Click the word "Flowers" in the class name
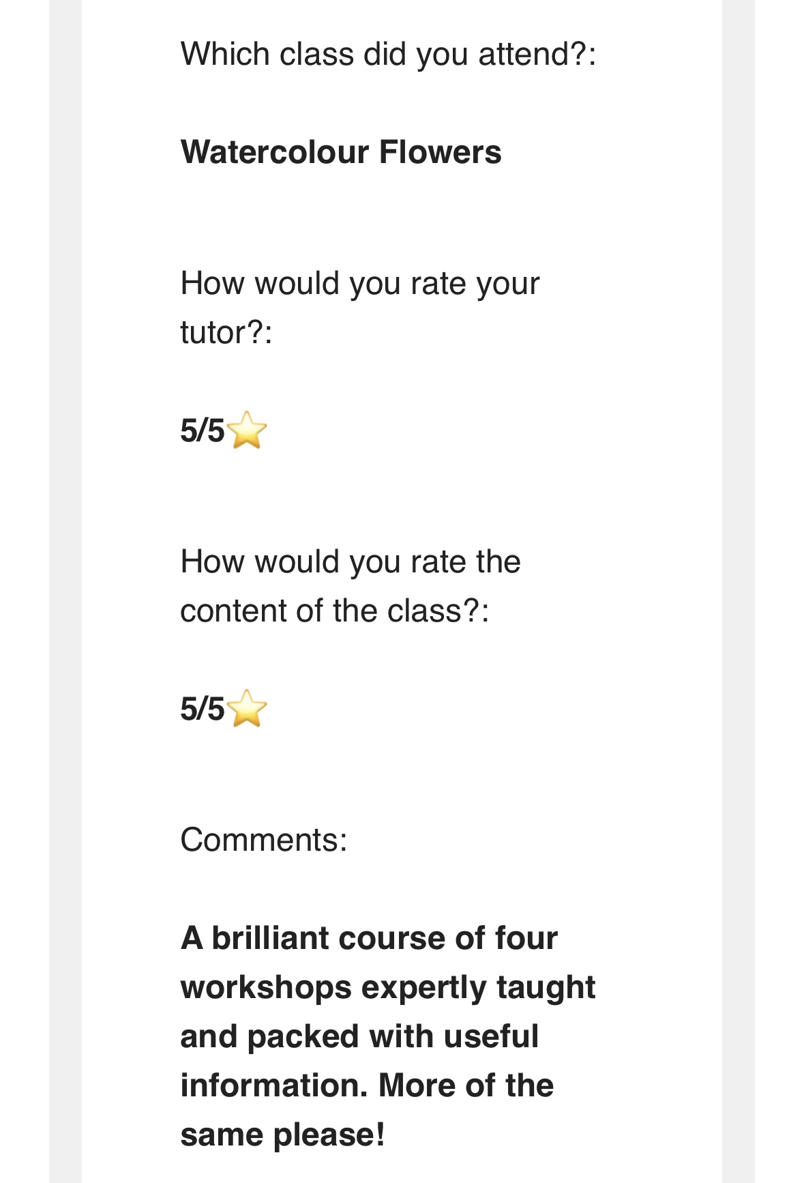The height and width of the screenshot is (1183, 804). pos(440,152)
